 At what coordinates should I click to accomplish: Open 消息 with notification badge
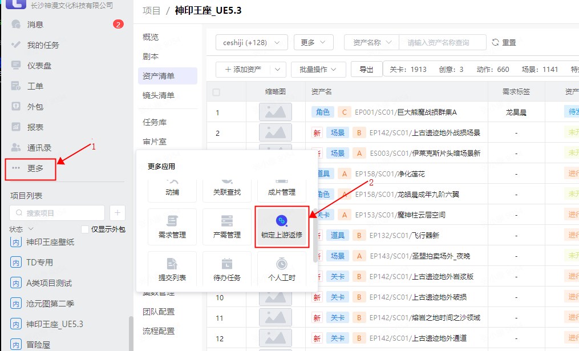pyautogui.click(x=35, y=25)
